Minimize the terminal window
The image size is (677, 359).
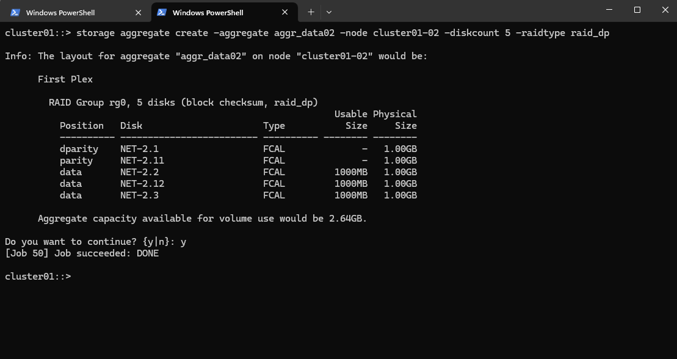[x=609, y=10]
